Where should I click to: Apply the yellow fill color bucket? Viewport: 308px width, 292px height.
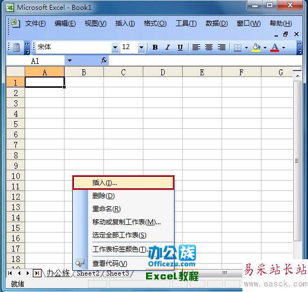(256, 47)
